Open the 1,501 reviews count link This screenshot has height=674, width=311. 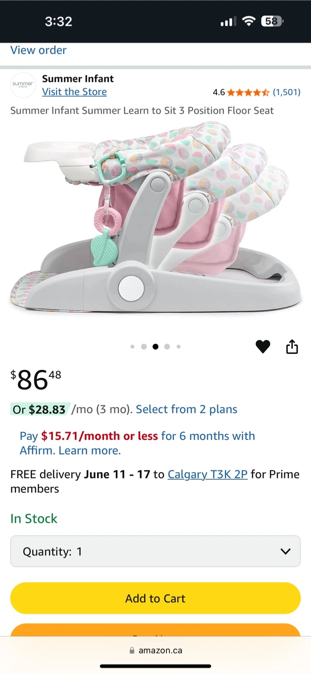click(x=287, y=92)
